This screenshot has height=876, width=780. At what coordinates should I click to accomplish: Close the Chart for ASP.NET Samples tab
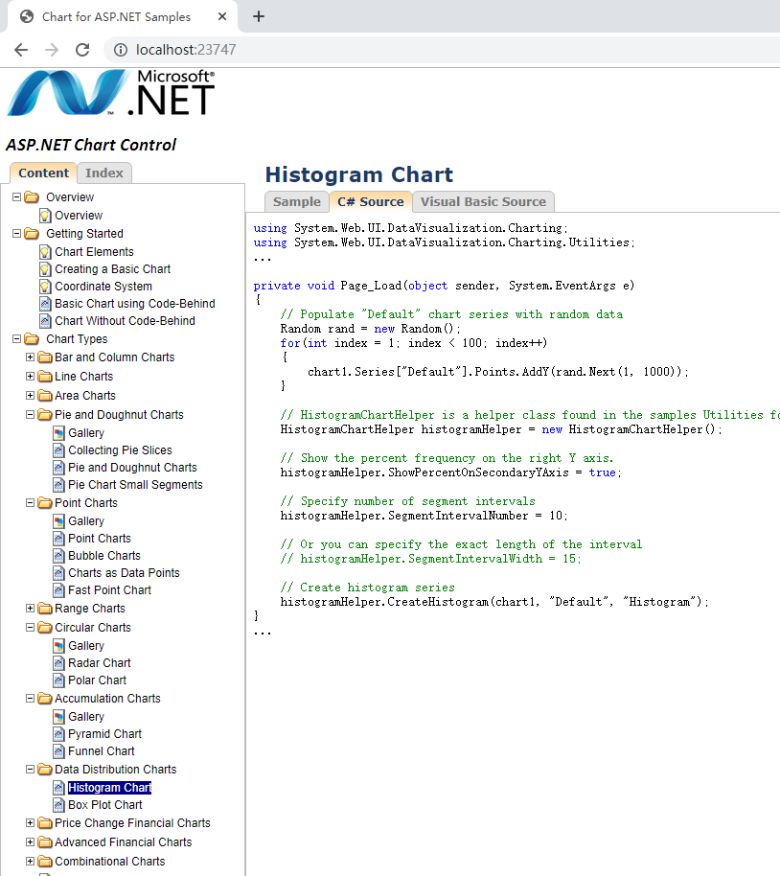[222, 16]
